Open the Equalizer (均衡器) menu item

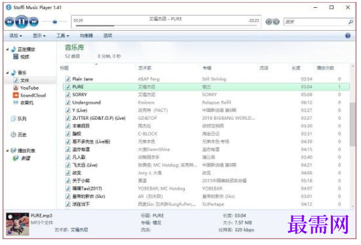(x=86, y=35)
